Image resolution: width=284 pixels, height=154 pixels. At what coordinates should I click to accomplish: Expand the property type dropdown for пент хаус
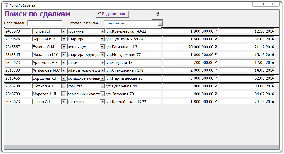(102, 47)
